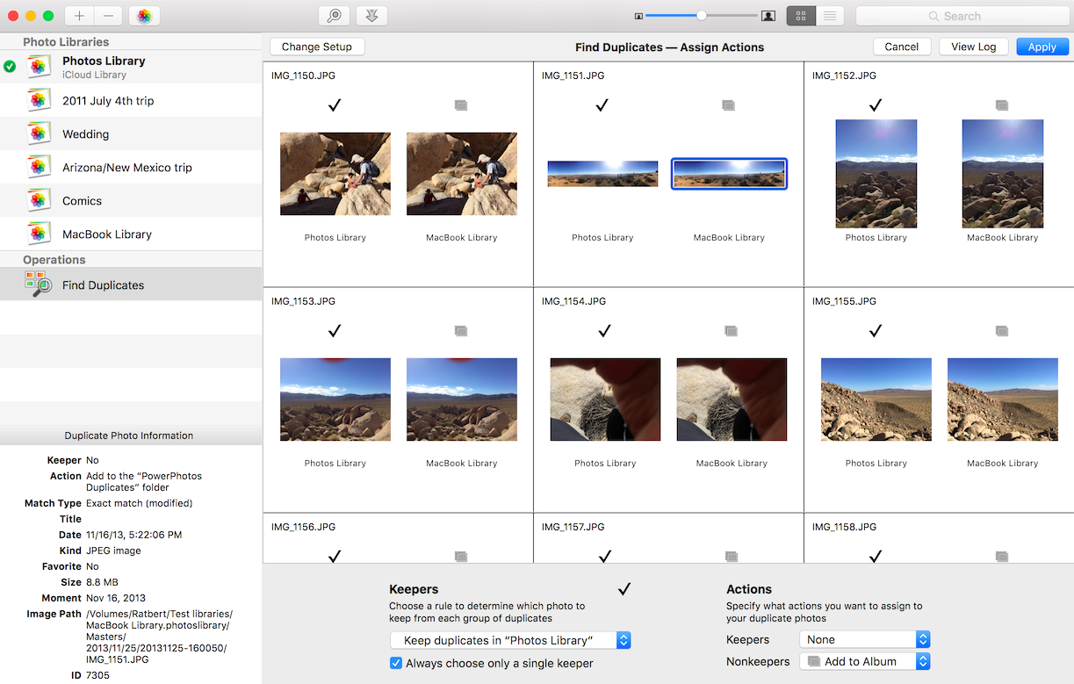The width and height of the screenshot is (1074, 684).
Task: Click nonkeeper album icon for IMG_1151.JPG
Action: point(728,105)
